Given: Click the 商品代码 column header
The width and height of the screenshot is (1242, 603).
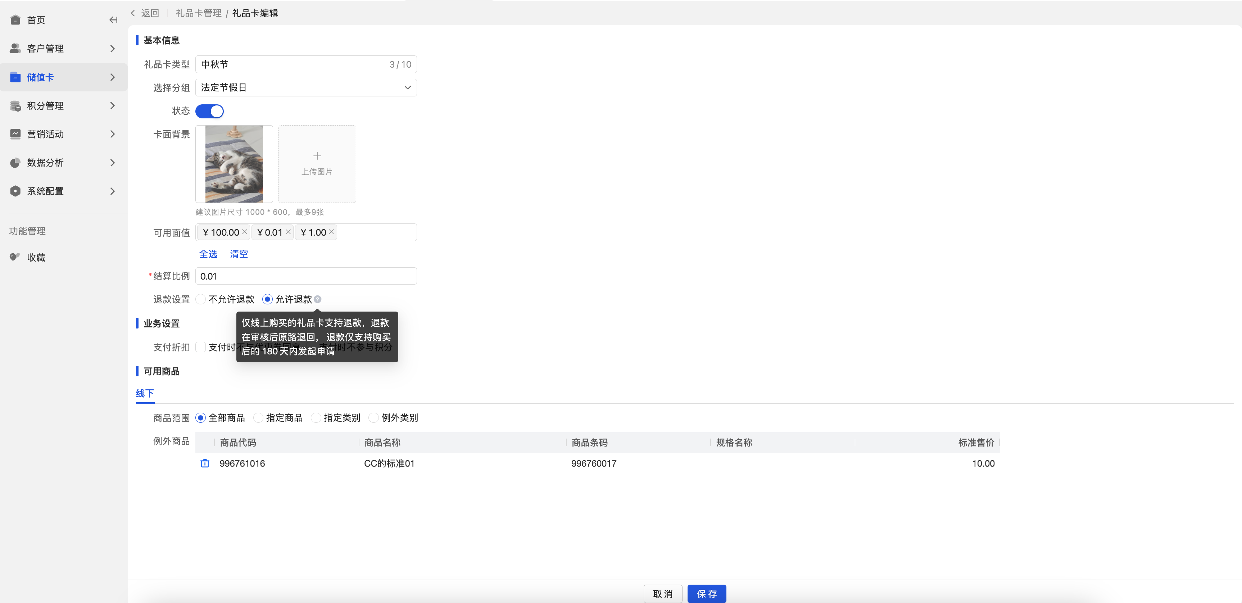Looking at the screenshot, I should point(238,443).
